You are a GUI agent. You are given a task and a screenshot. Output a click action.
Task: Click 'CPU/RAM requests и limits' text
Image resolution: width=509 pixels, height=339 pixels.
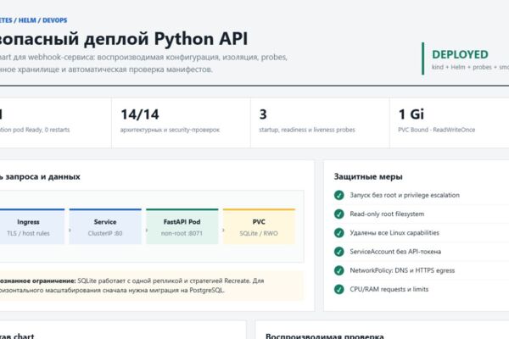pos(389,289)
